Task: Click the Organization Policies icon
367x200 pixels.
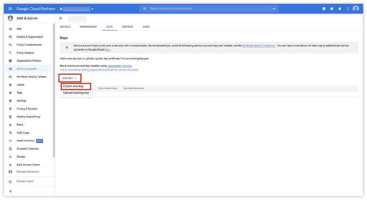Action: click(10, 61)
